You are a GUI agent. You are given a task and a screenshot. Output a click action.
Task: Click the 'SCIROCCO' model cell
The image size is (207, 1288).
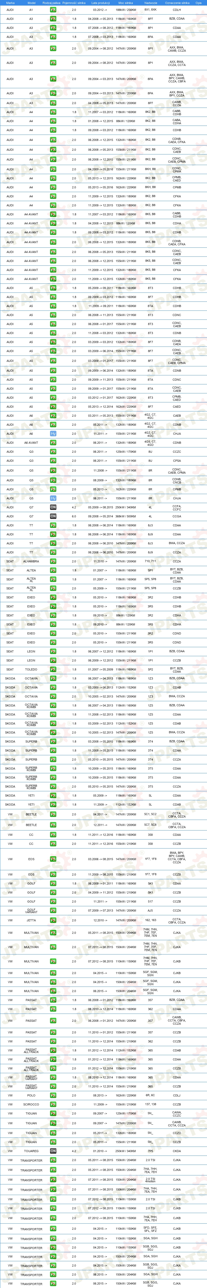pos(31,1104)
